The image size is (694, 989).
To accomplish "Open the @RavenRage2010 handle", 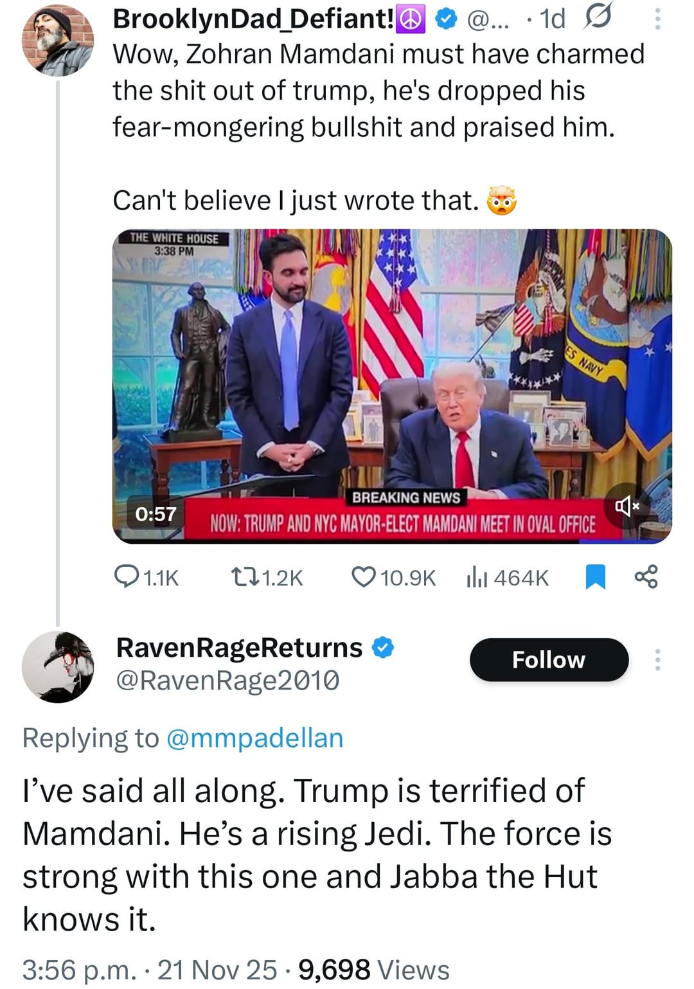I will [227, 681].
